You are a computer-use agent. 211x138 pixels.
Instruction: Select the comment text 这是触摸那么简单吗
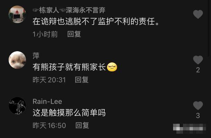pyautogui.click(x=69, y=113)
